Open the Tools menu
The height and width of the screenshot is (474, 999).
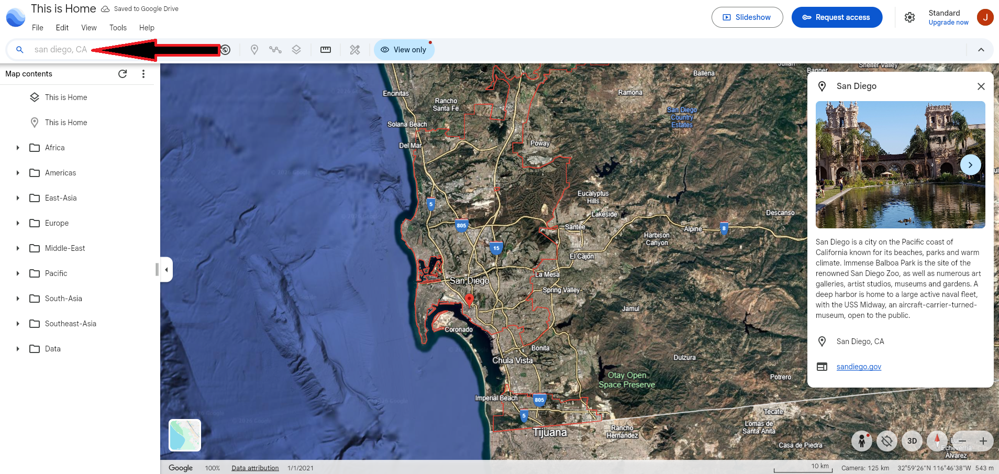click(x=117, y=28)
